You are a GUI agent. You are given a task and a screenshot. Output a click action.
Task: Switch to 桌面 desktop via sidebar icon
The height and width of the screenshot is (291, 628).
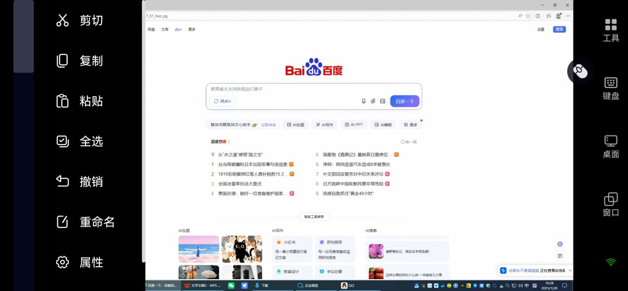[x=611, y=146]
